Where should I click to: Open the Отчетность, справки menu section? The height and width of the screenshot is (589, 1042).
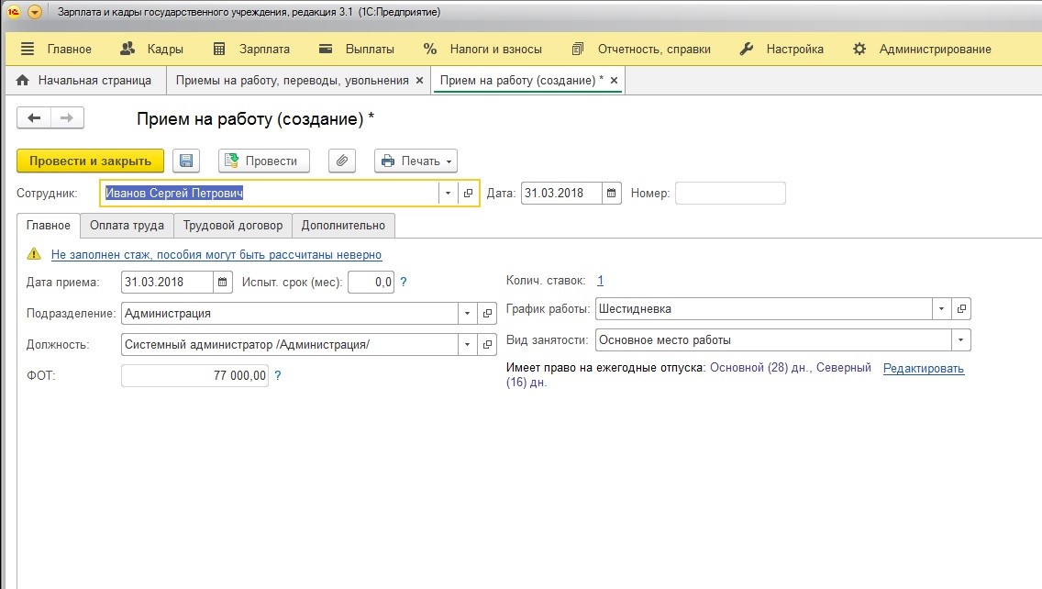[641, 50]
